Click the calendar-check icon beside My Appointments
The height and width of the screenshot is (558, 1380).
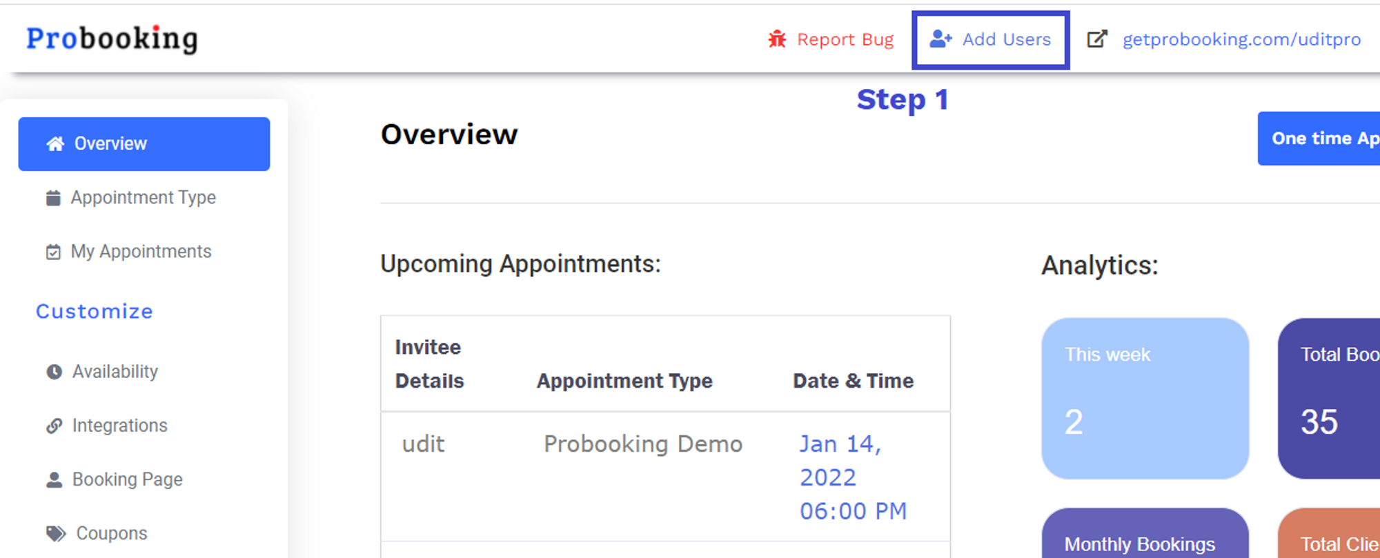click(53, 252)
